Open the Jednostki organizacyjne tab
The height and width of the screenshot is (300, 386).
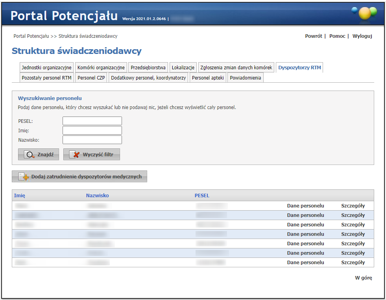click(46, 67)
